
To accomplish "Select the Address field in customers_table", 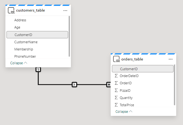I will tap(20, 20).
